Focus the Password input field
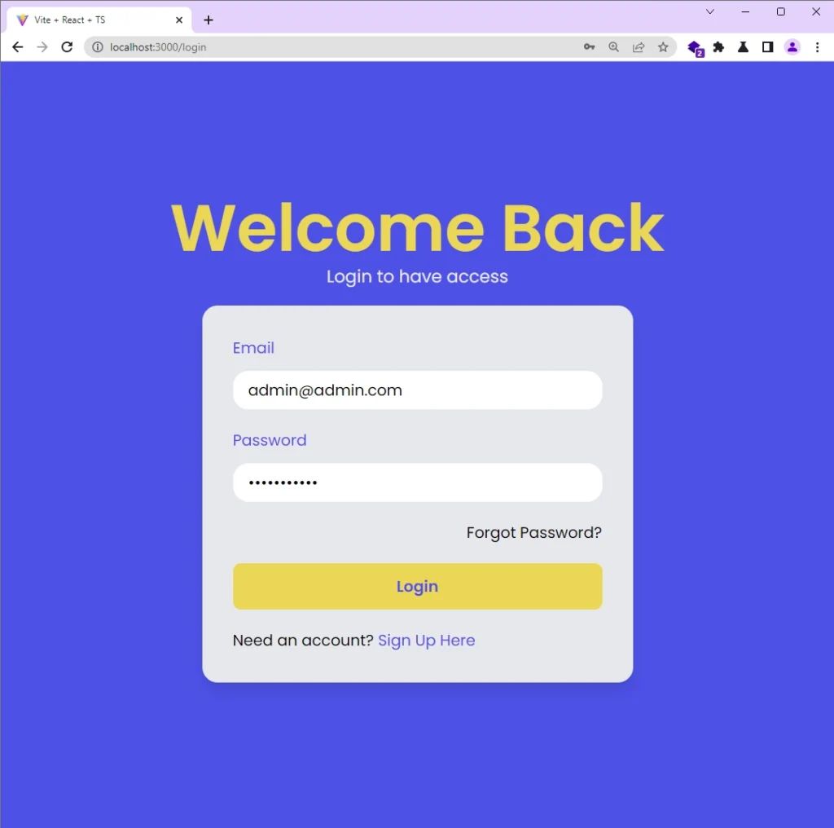Viewport: 834px width, 828px height. point(418,482)
